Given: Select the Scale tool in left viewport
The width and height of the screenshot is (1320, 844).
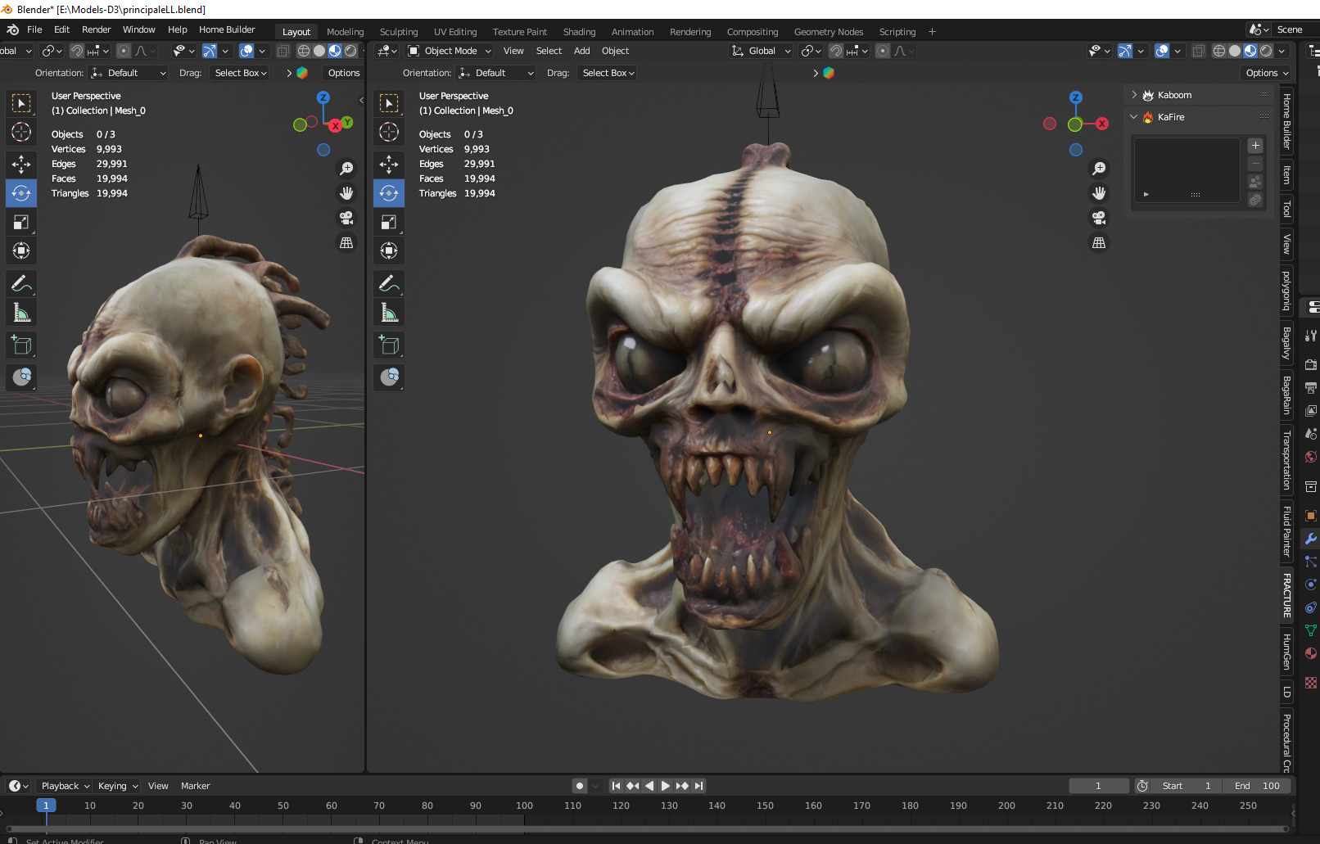Looking at the screenshot, I should [x=21, y=222].
